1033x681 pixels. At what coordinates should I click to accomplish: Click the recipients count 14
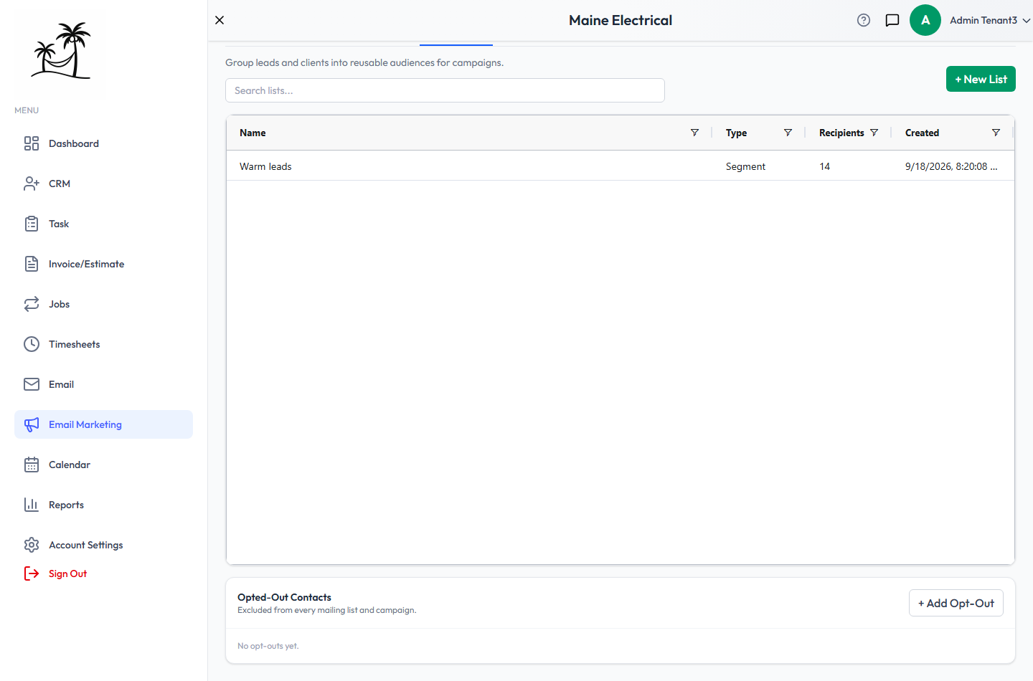[825, 166]
